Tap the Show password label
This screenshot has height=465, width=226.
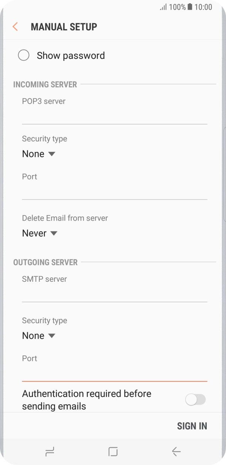71,56
